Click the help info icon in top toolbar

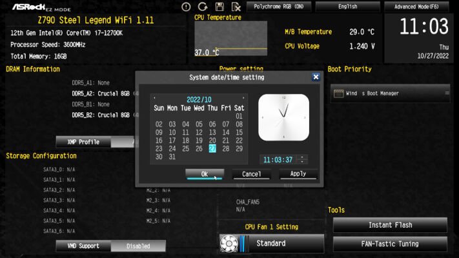click(x=187, y=6)
